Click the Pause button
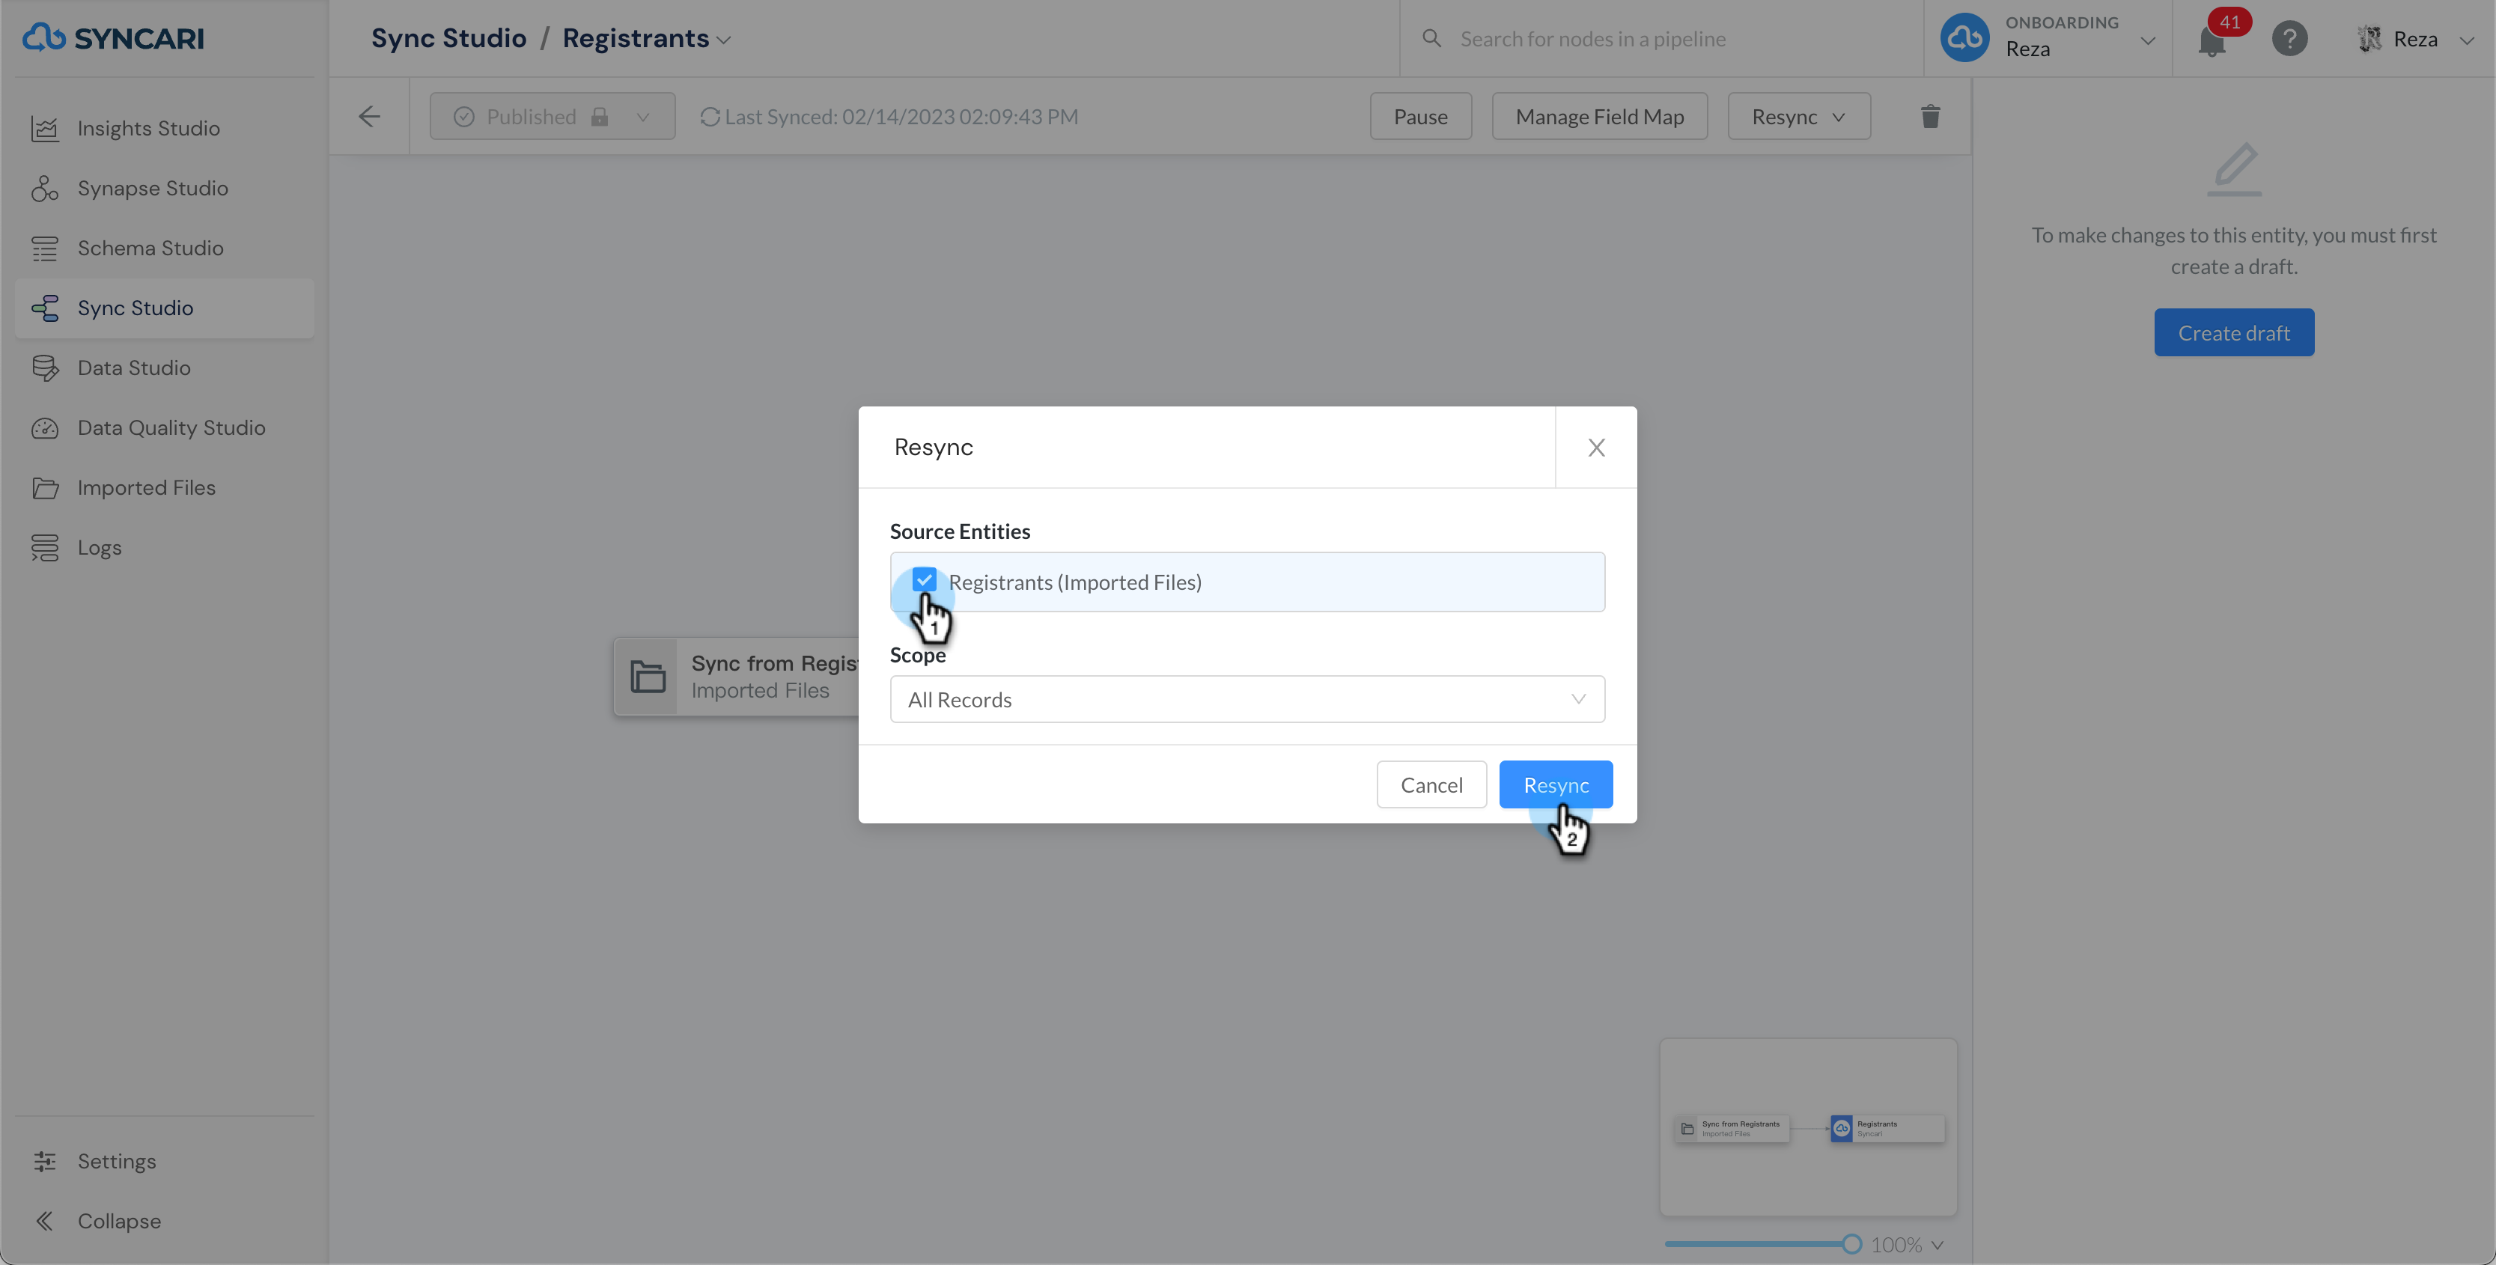The width and height of the screenshot is (2496, 1265). pyautogui.click(x=1420, y=116)
